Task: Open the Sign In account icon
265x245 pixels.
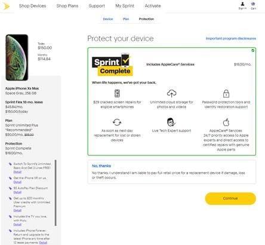Action: (x=242, y=5)
